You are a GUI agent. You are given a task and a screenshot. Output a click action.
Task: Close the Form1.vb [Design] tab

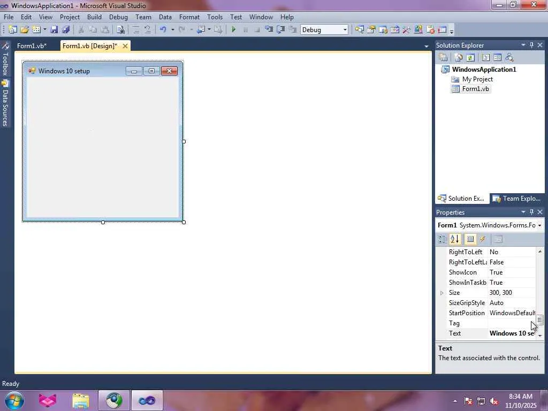[x=125, y=46]
